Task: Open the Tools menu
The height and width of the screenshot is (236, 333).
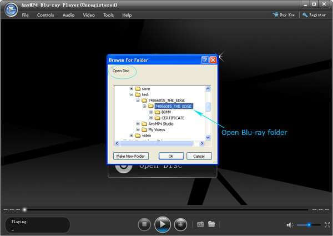Action: (x=108, y=15)
